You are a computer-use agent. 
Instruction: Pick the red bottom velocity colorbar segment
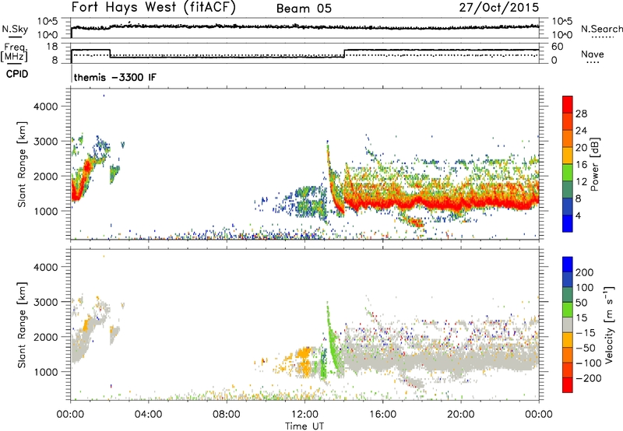568,385
